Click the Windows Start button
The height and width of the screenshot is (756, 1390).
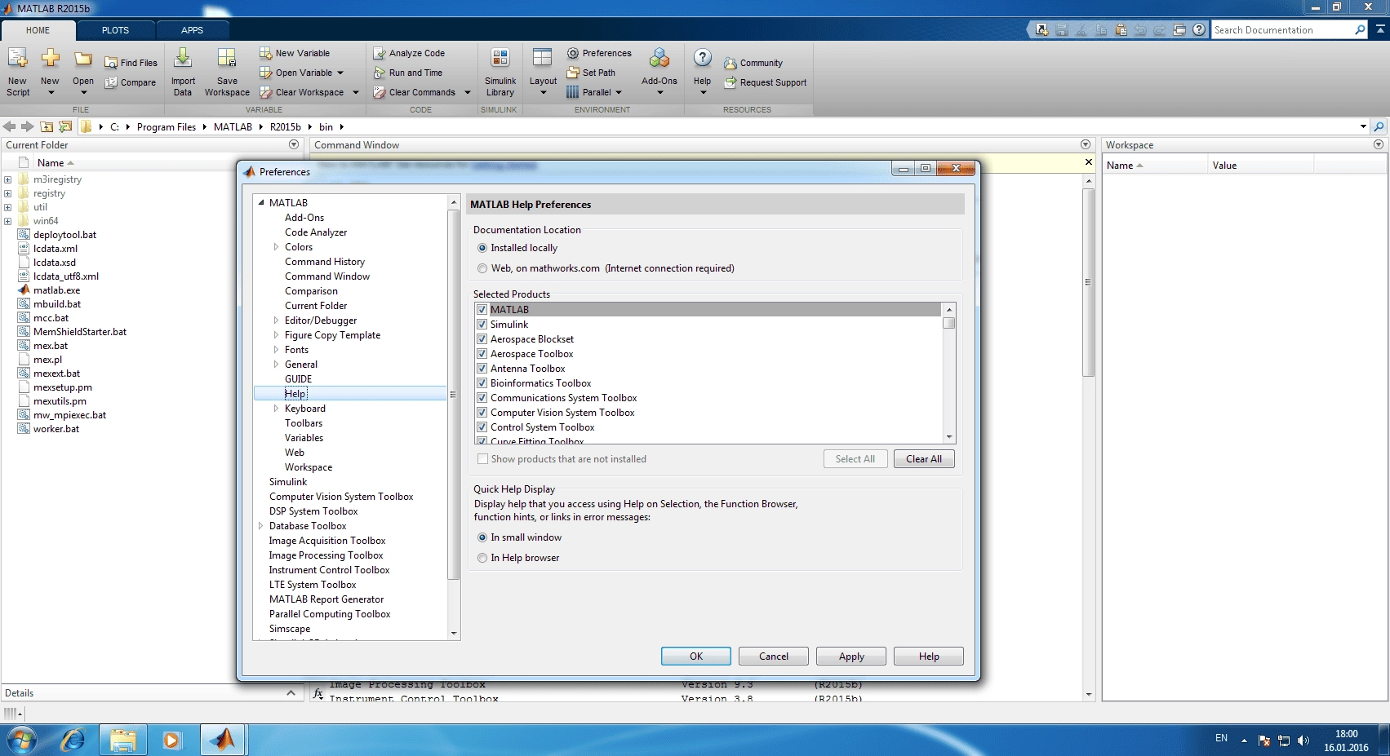[x=22, y=740]
